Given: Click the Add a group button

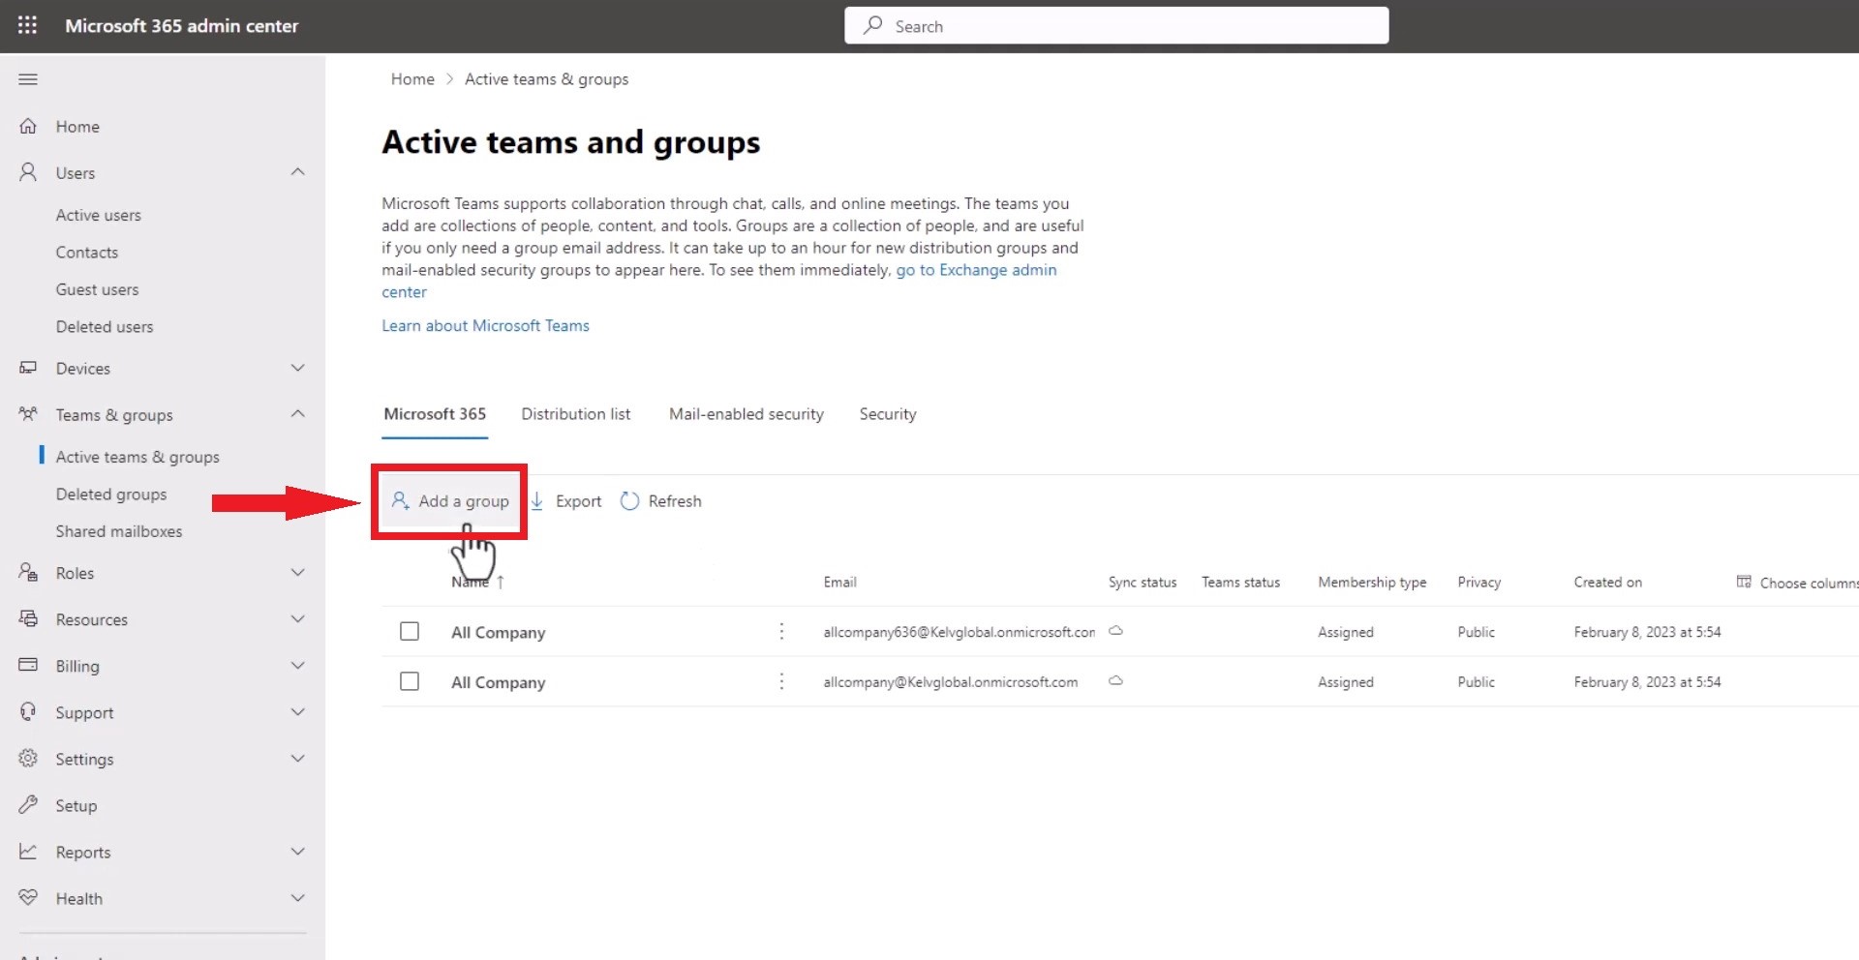Looking at the screenshot, I should pos(450,500).
